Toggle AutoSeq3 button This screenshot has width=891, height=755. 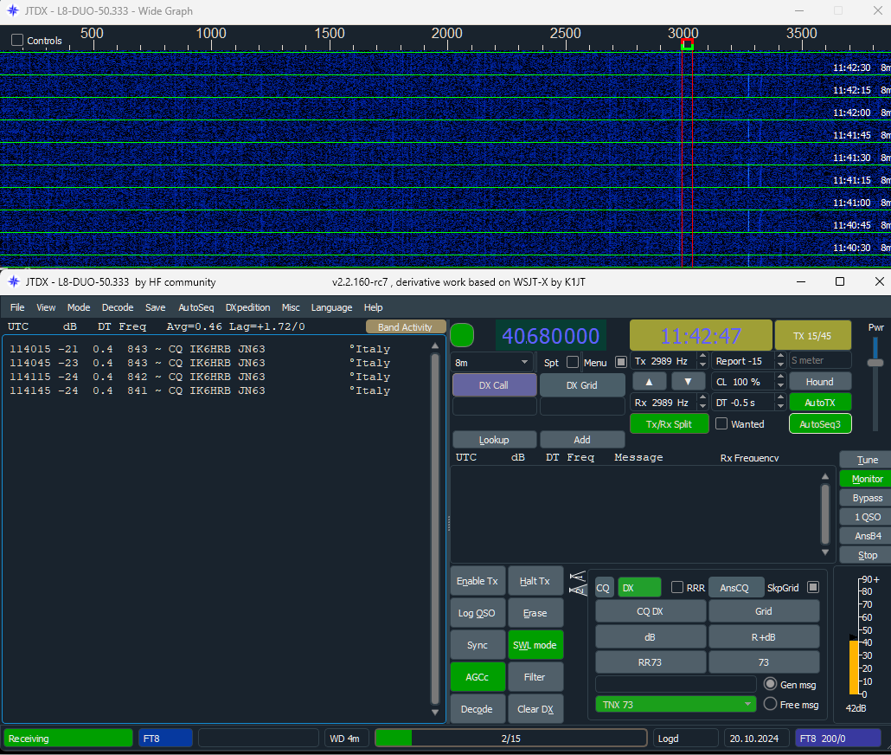pos(820,424)
